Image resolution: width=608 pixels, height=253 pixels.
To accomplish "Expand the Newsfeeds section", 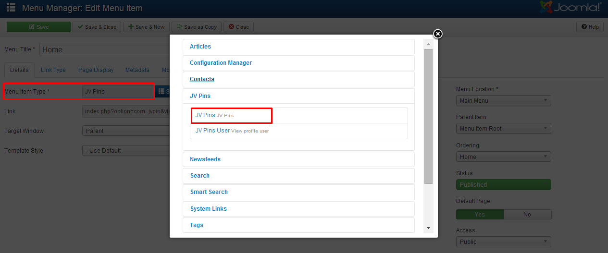I will [298, 159].
